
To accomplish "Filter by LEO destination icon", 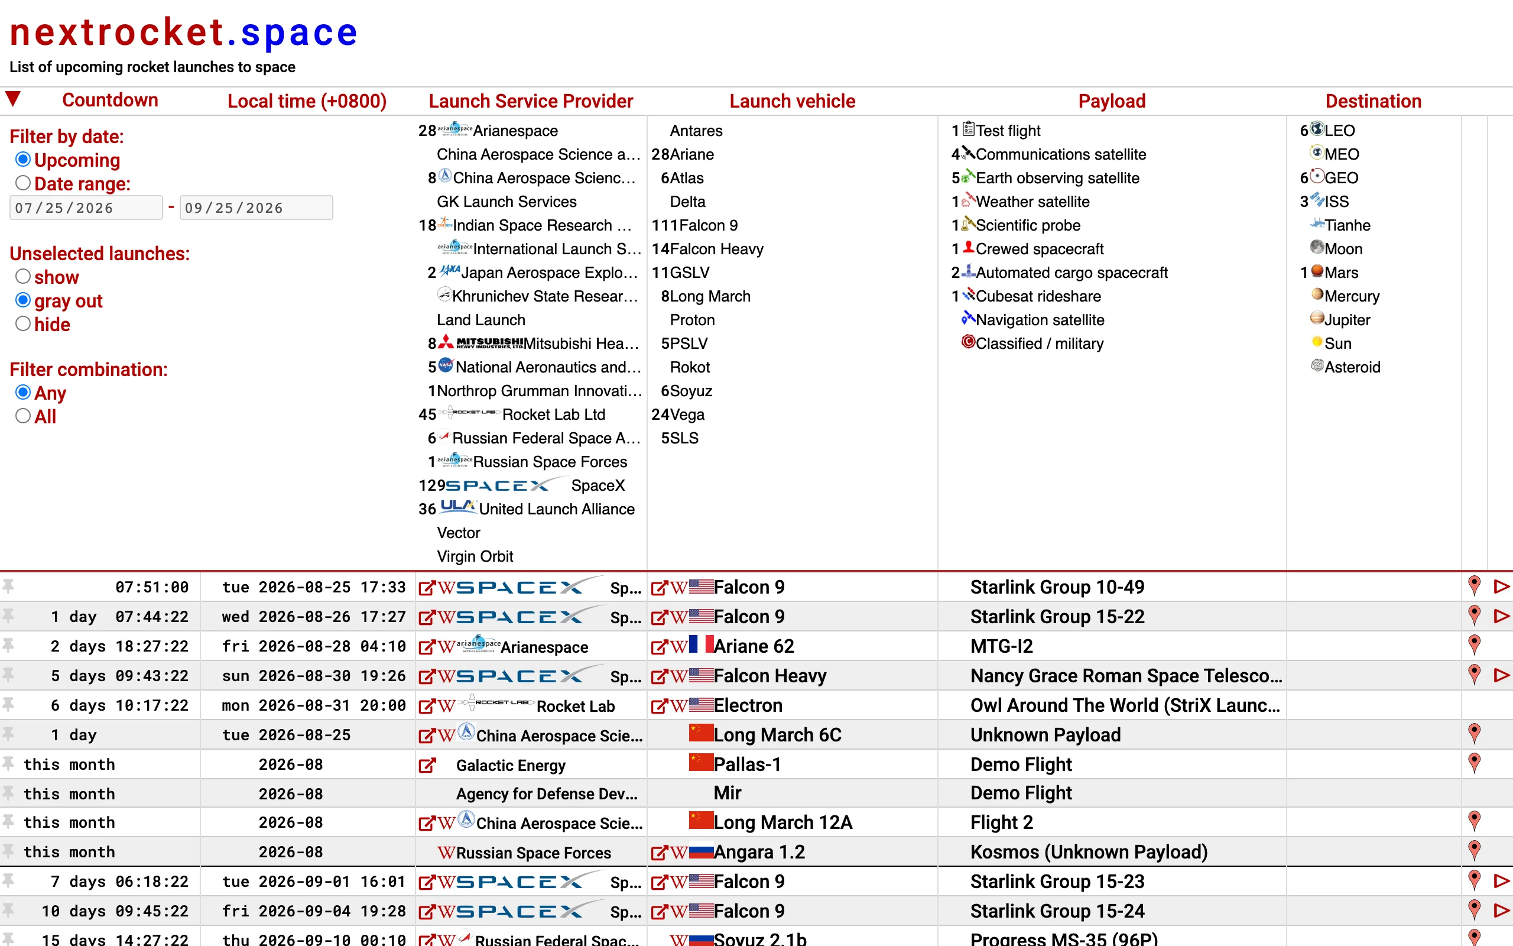I will (x=1317, y=129).
